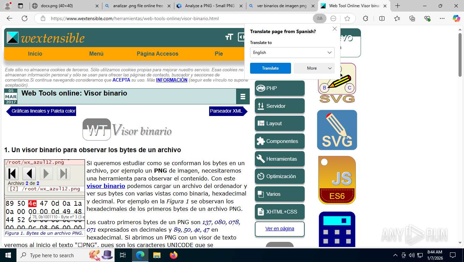This screenshot has width=464, height=262.
Task: Open the English language dropdown
Action: 292,53
